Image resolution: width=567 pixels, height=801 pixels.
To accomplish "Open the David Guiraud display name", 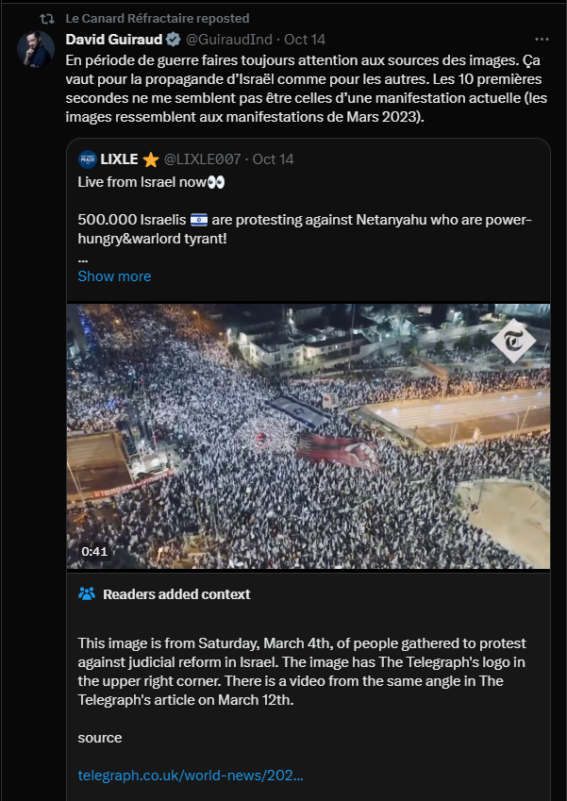I will click(113, 40).
